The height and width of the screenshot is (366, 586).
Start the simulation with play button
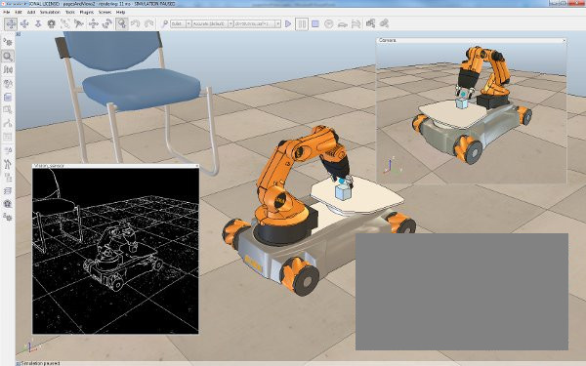click(288, 23)
